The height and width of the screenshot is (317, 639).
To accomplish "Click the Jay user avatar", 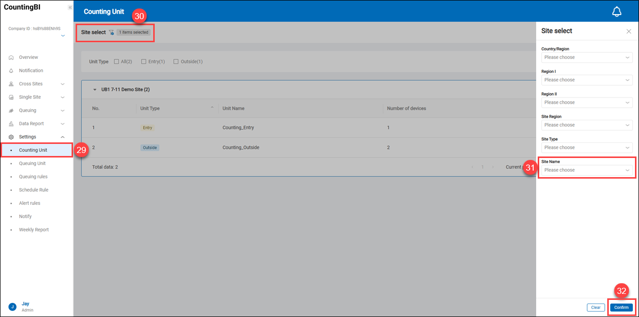I will 13,306.
